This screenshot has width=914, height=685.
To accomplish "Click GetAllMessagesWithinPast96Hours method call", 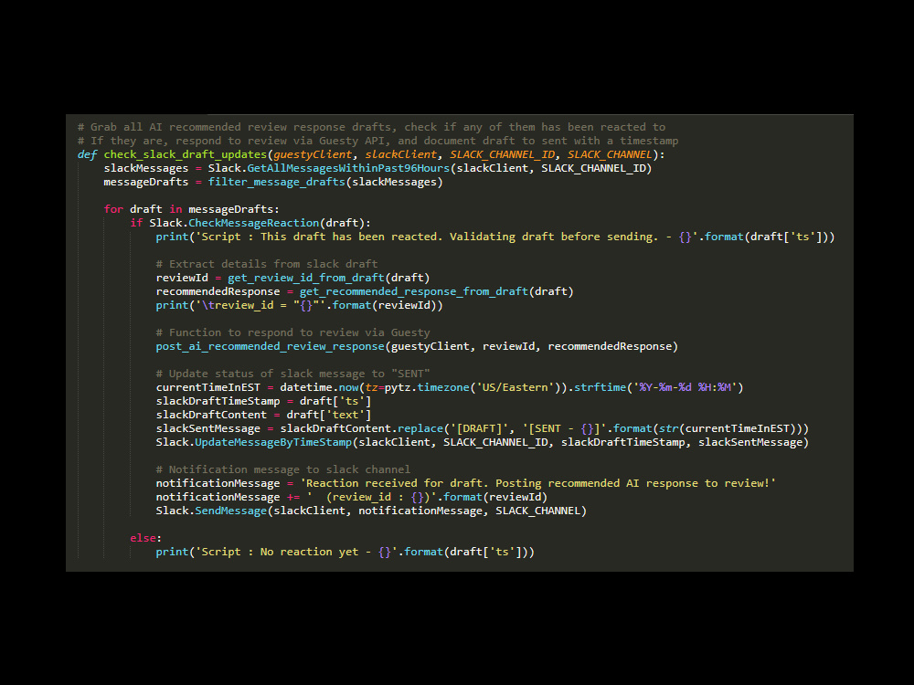I will (x=348, y=168).
